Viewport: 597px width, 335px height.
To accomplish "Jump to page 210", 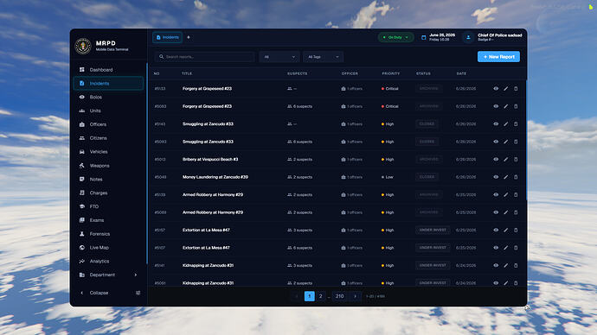I will point(340,296).
